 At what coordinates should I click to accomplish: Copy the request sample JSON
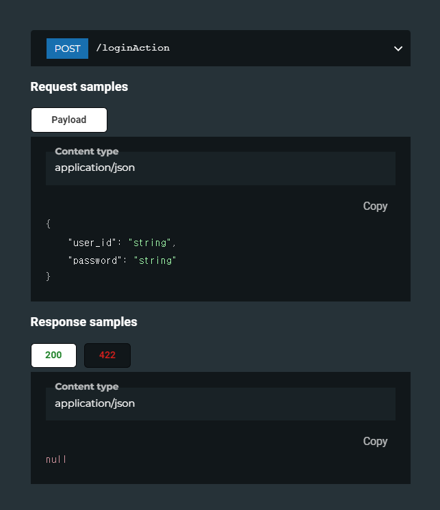point(375,206)
